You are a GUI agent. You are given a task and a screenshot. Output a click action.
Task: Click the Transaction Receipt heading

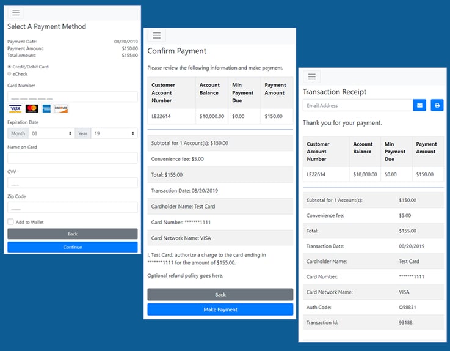pyautogui.click(x=335, y=92)
